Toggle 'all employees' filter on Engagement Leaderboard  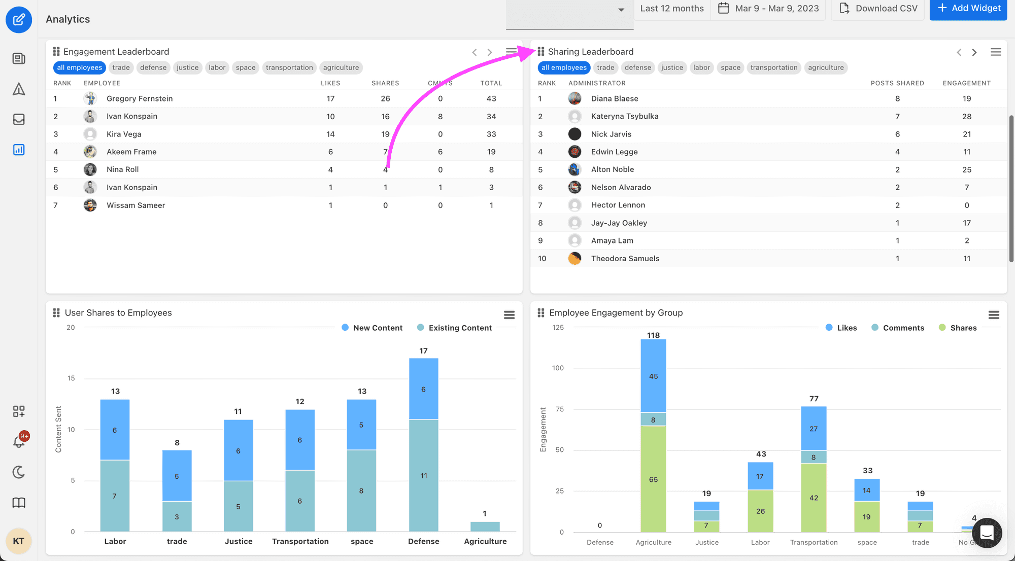(x=79, y=67)
